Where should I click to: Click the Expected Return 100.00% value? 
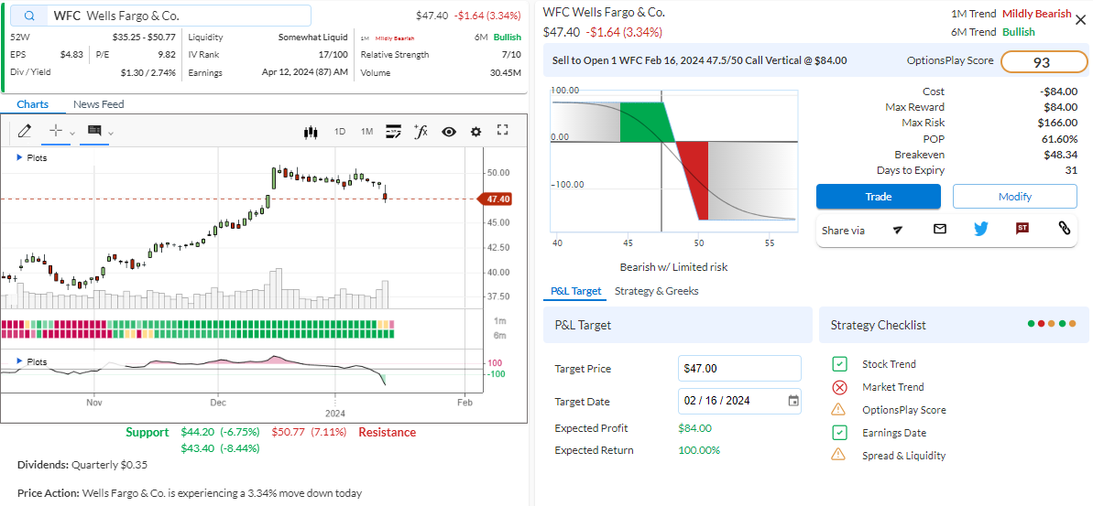[699, 450]
